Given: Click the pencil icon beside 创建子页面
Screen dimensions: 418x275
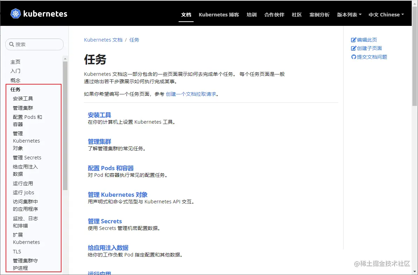Looking at the screenshot, I should click(353, 48).
